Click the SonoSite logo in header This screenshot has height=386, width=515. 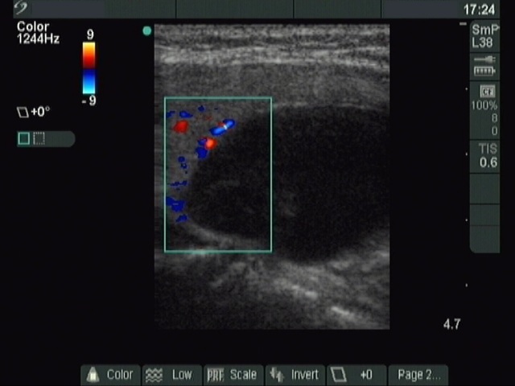coord(21,9)
